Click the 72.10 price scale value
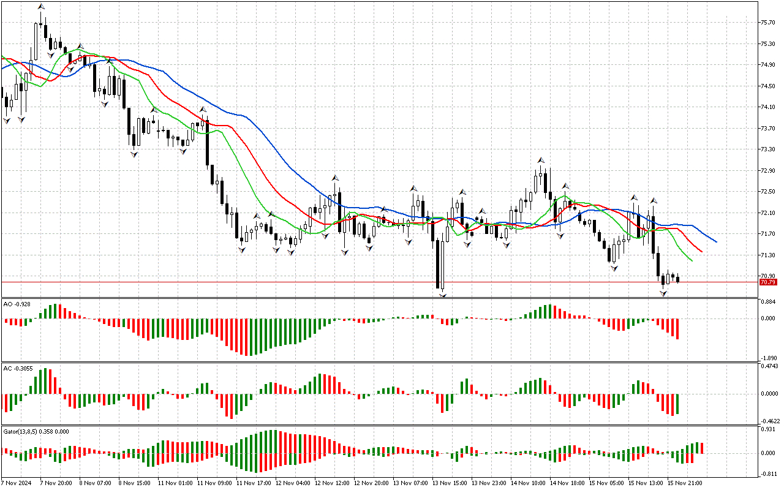The height and width of the screenshot is (490, 784). tap(767, 213)
